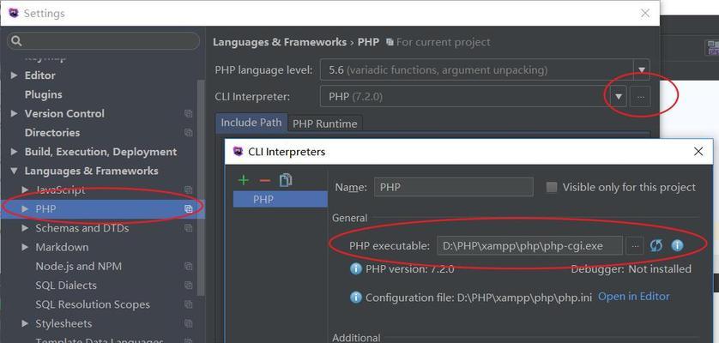Select PHP in the interpreters list
The image size is (719, 343).
[281, 200]
